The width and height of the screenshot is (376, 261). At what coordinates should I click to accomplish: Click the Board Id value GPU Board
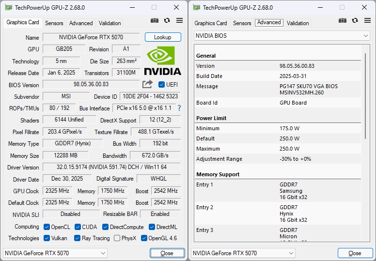[x=293, y=103]
